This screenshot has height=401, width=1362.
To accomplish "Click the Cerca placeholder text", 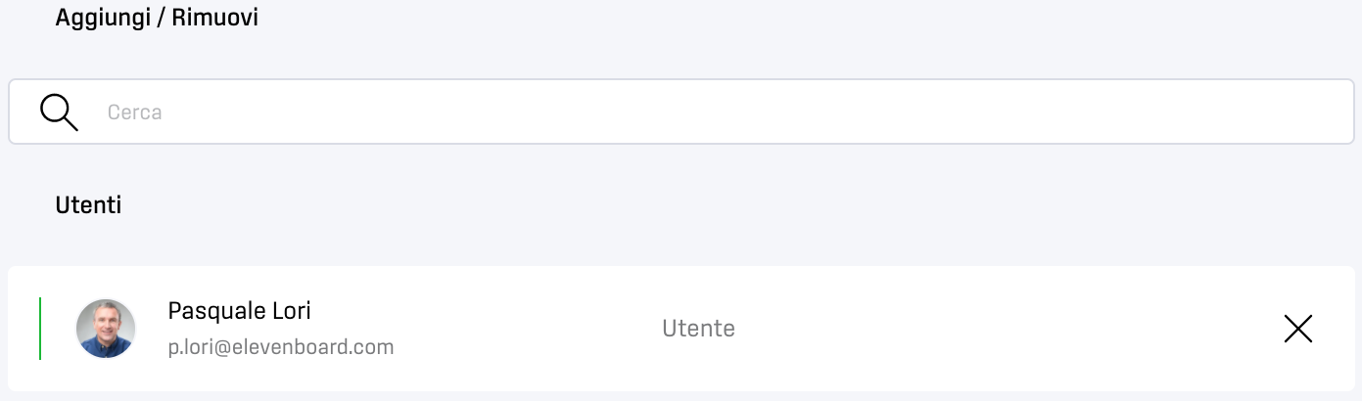I will pyautogui.click(x=135, y=112).
